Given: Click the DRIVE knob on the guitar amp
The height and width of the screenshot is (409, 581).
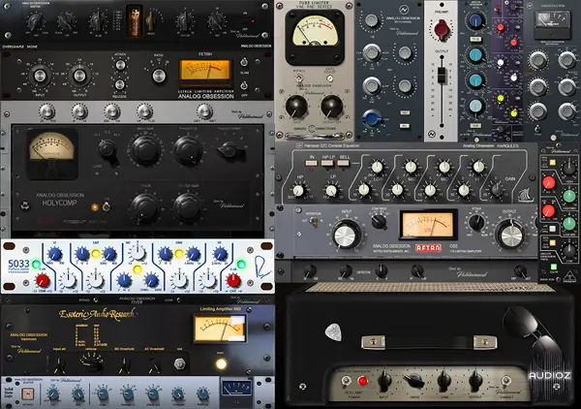Looking at the screenshot, I should tap(414, 381).
